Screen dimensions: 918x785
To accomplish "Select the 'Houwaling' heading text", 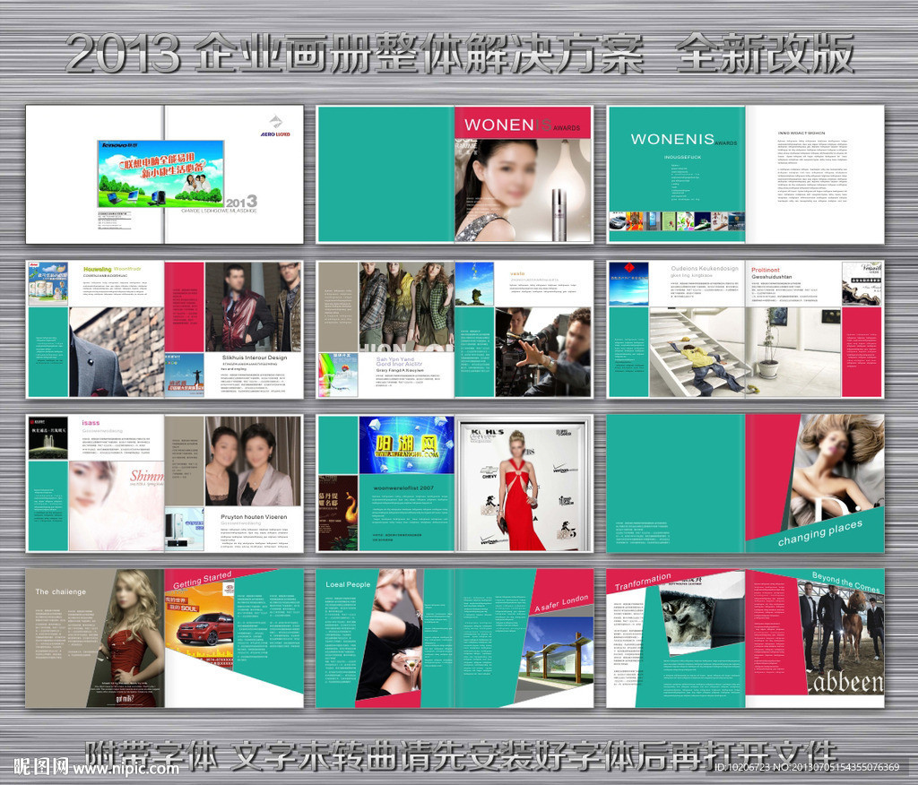I will point(97,269).
